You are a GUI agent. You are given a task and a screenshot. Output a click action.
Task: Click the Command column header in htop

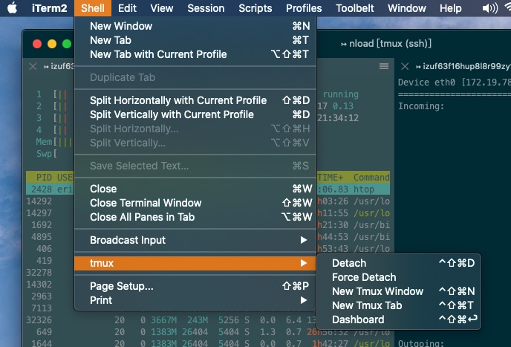371,178
